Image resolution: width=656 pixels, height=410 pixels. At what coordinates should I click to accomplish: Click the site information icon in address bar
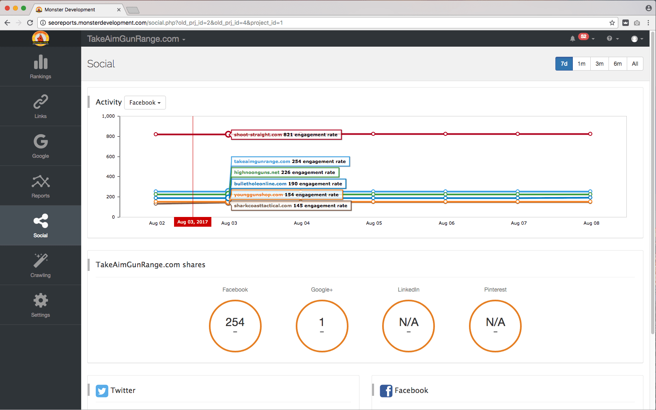[43, 23]
